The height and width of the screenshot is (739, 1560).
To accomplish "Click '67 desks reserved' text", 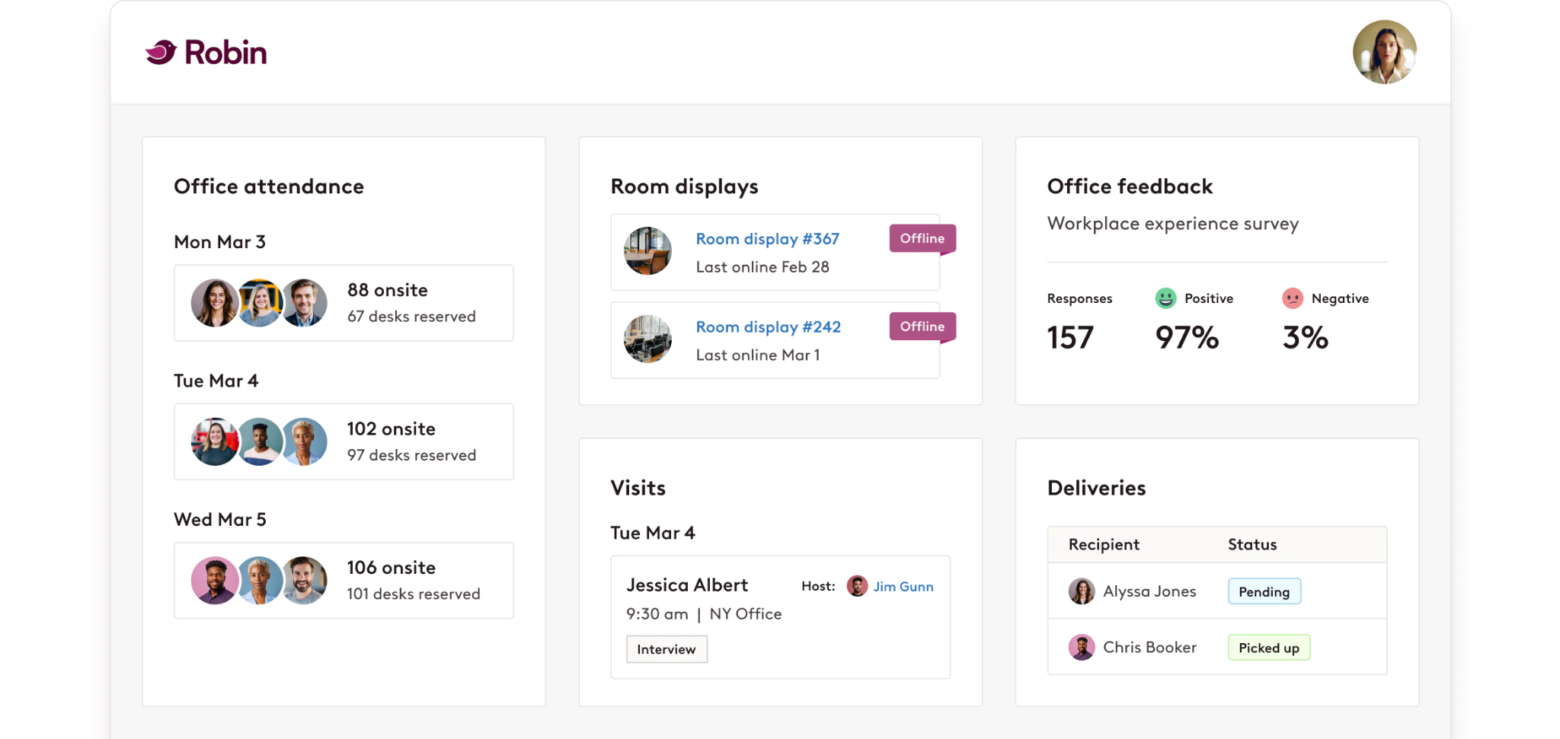I will click(411, 317).
